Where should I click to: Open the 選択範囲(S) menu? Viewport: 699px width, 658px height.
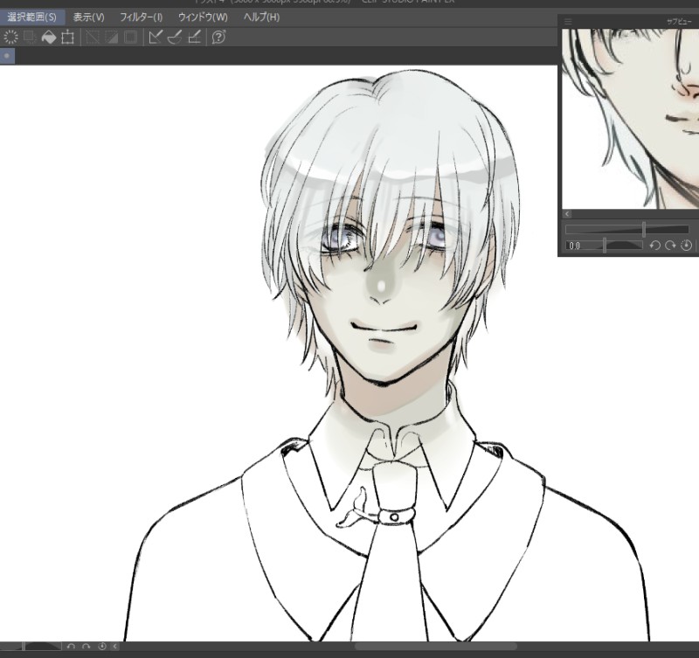(x=31, y=17)
